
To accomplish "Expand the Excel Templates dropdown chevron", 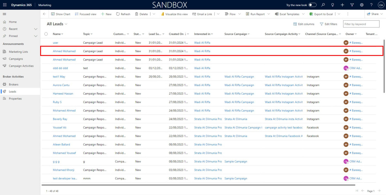I will pyautogui.click(x=303, y=14).
